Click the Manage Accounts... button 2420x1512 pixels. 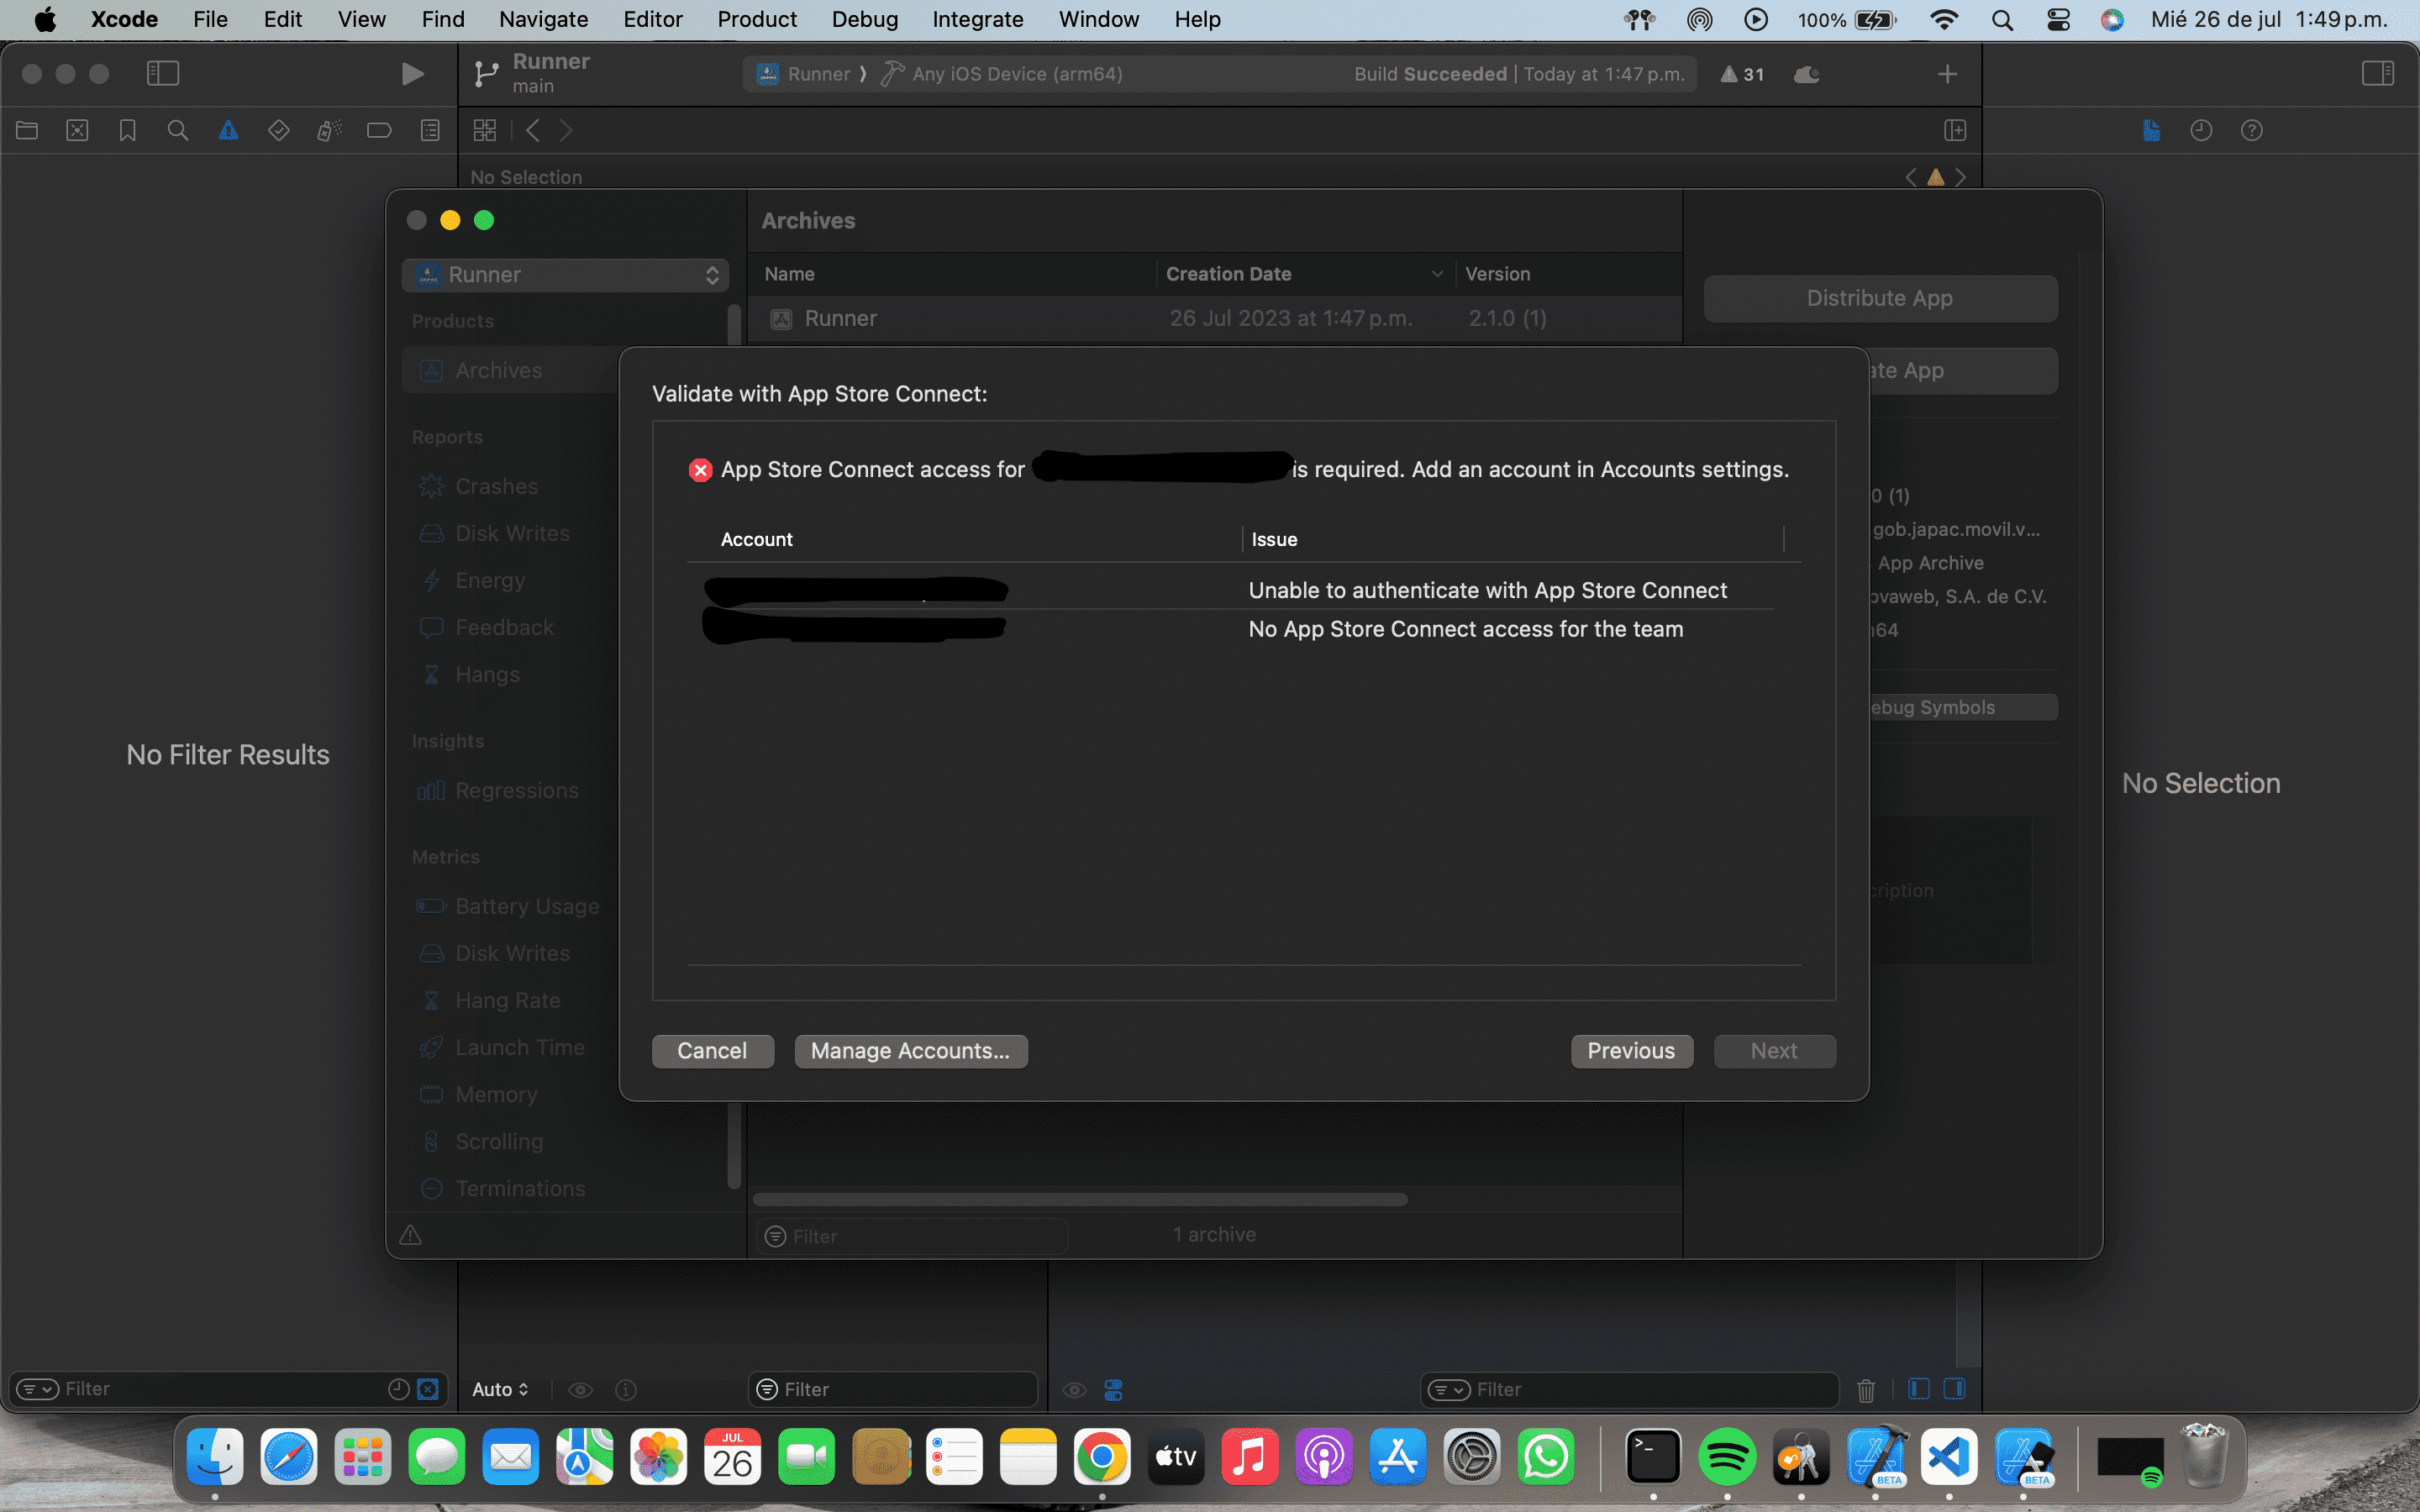[x=910, y=1051]
